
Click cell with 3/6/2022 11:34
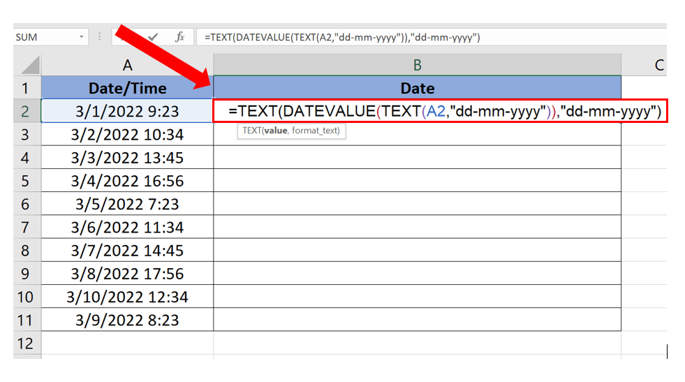point(127,227)
